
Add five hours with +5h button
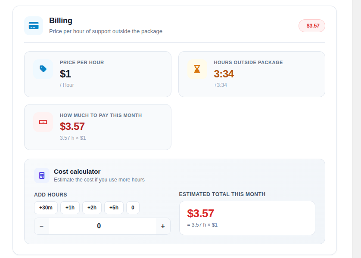tap(114, 208)
